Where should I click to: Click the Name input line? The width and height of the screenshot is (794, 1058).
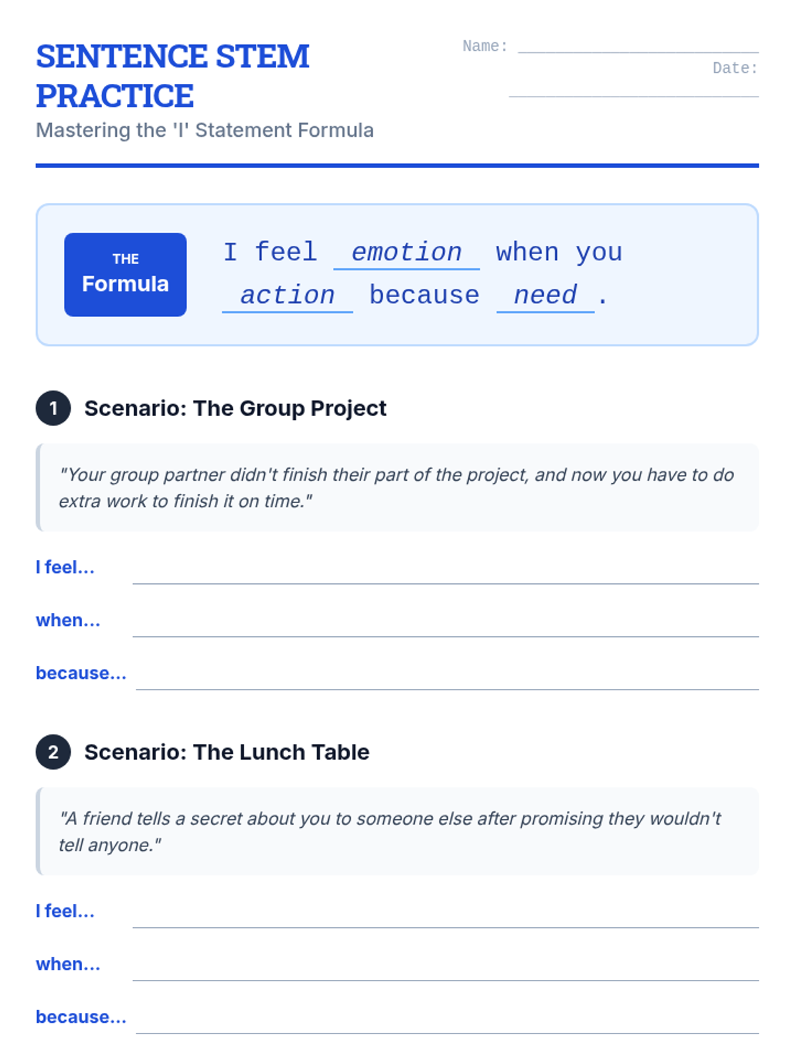638,46
